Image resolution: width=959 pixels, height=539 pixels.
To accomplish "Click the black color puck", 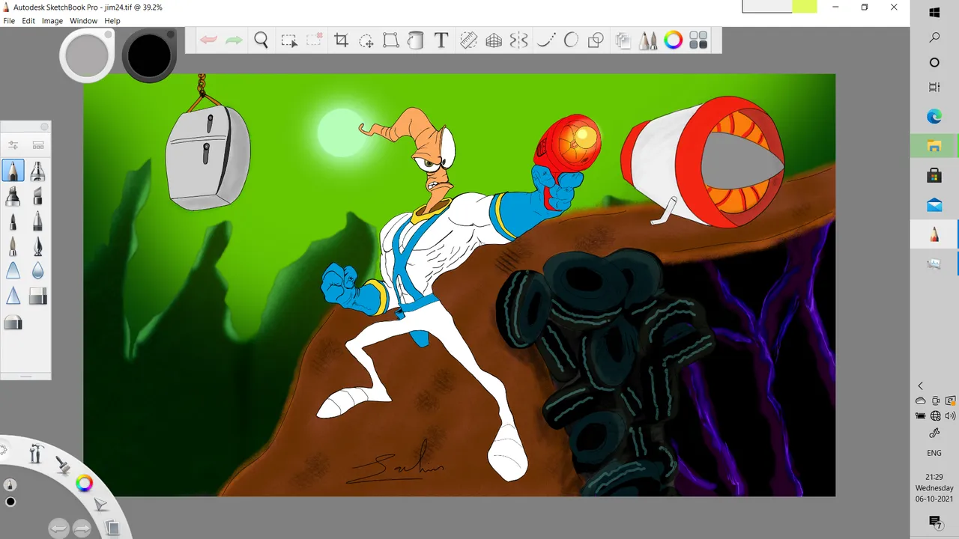I will [149, 55].
